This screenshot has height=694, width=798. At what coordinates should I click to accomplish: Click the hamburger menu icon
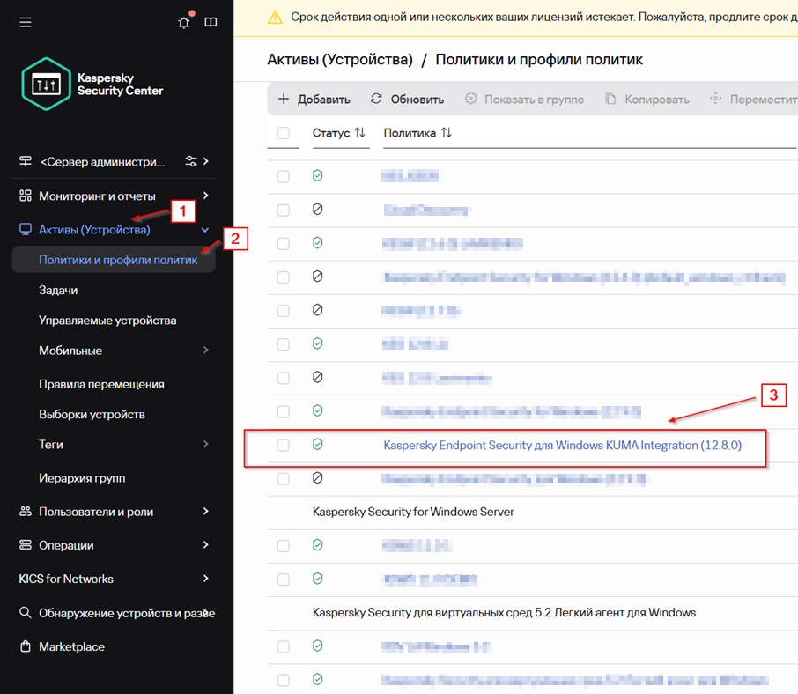coord(25,22)
